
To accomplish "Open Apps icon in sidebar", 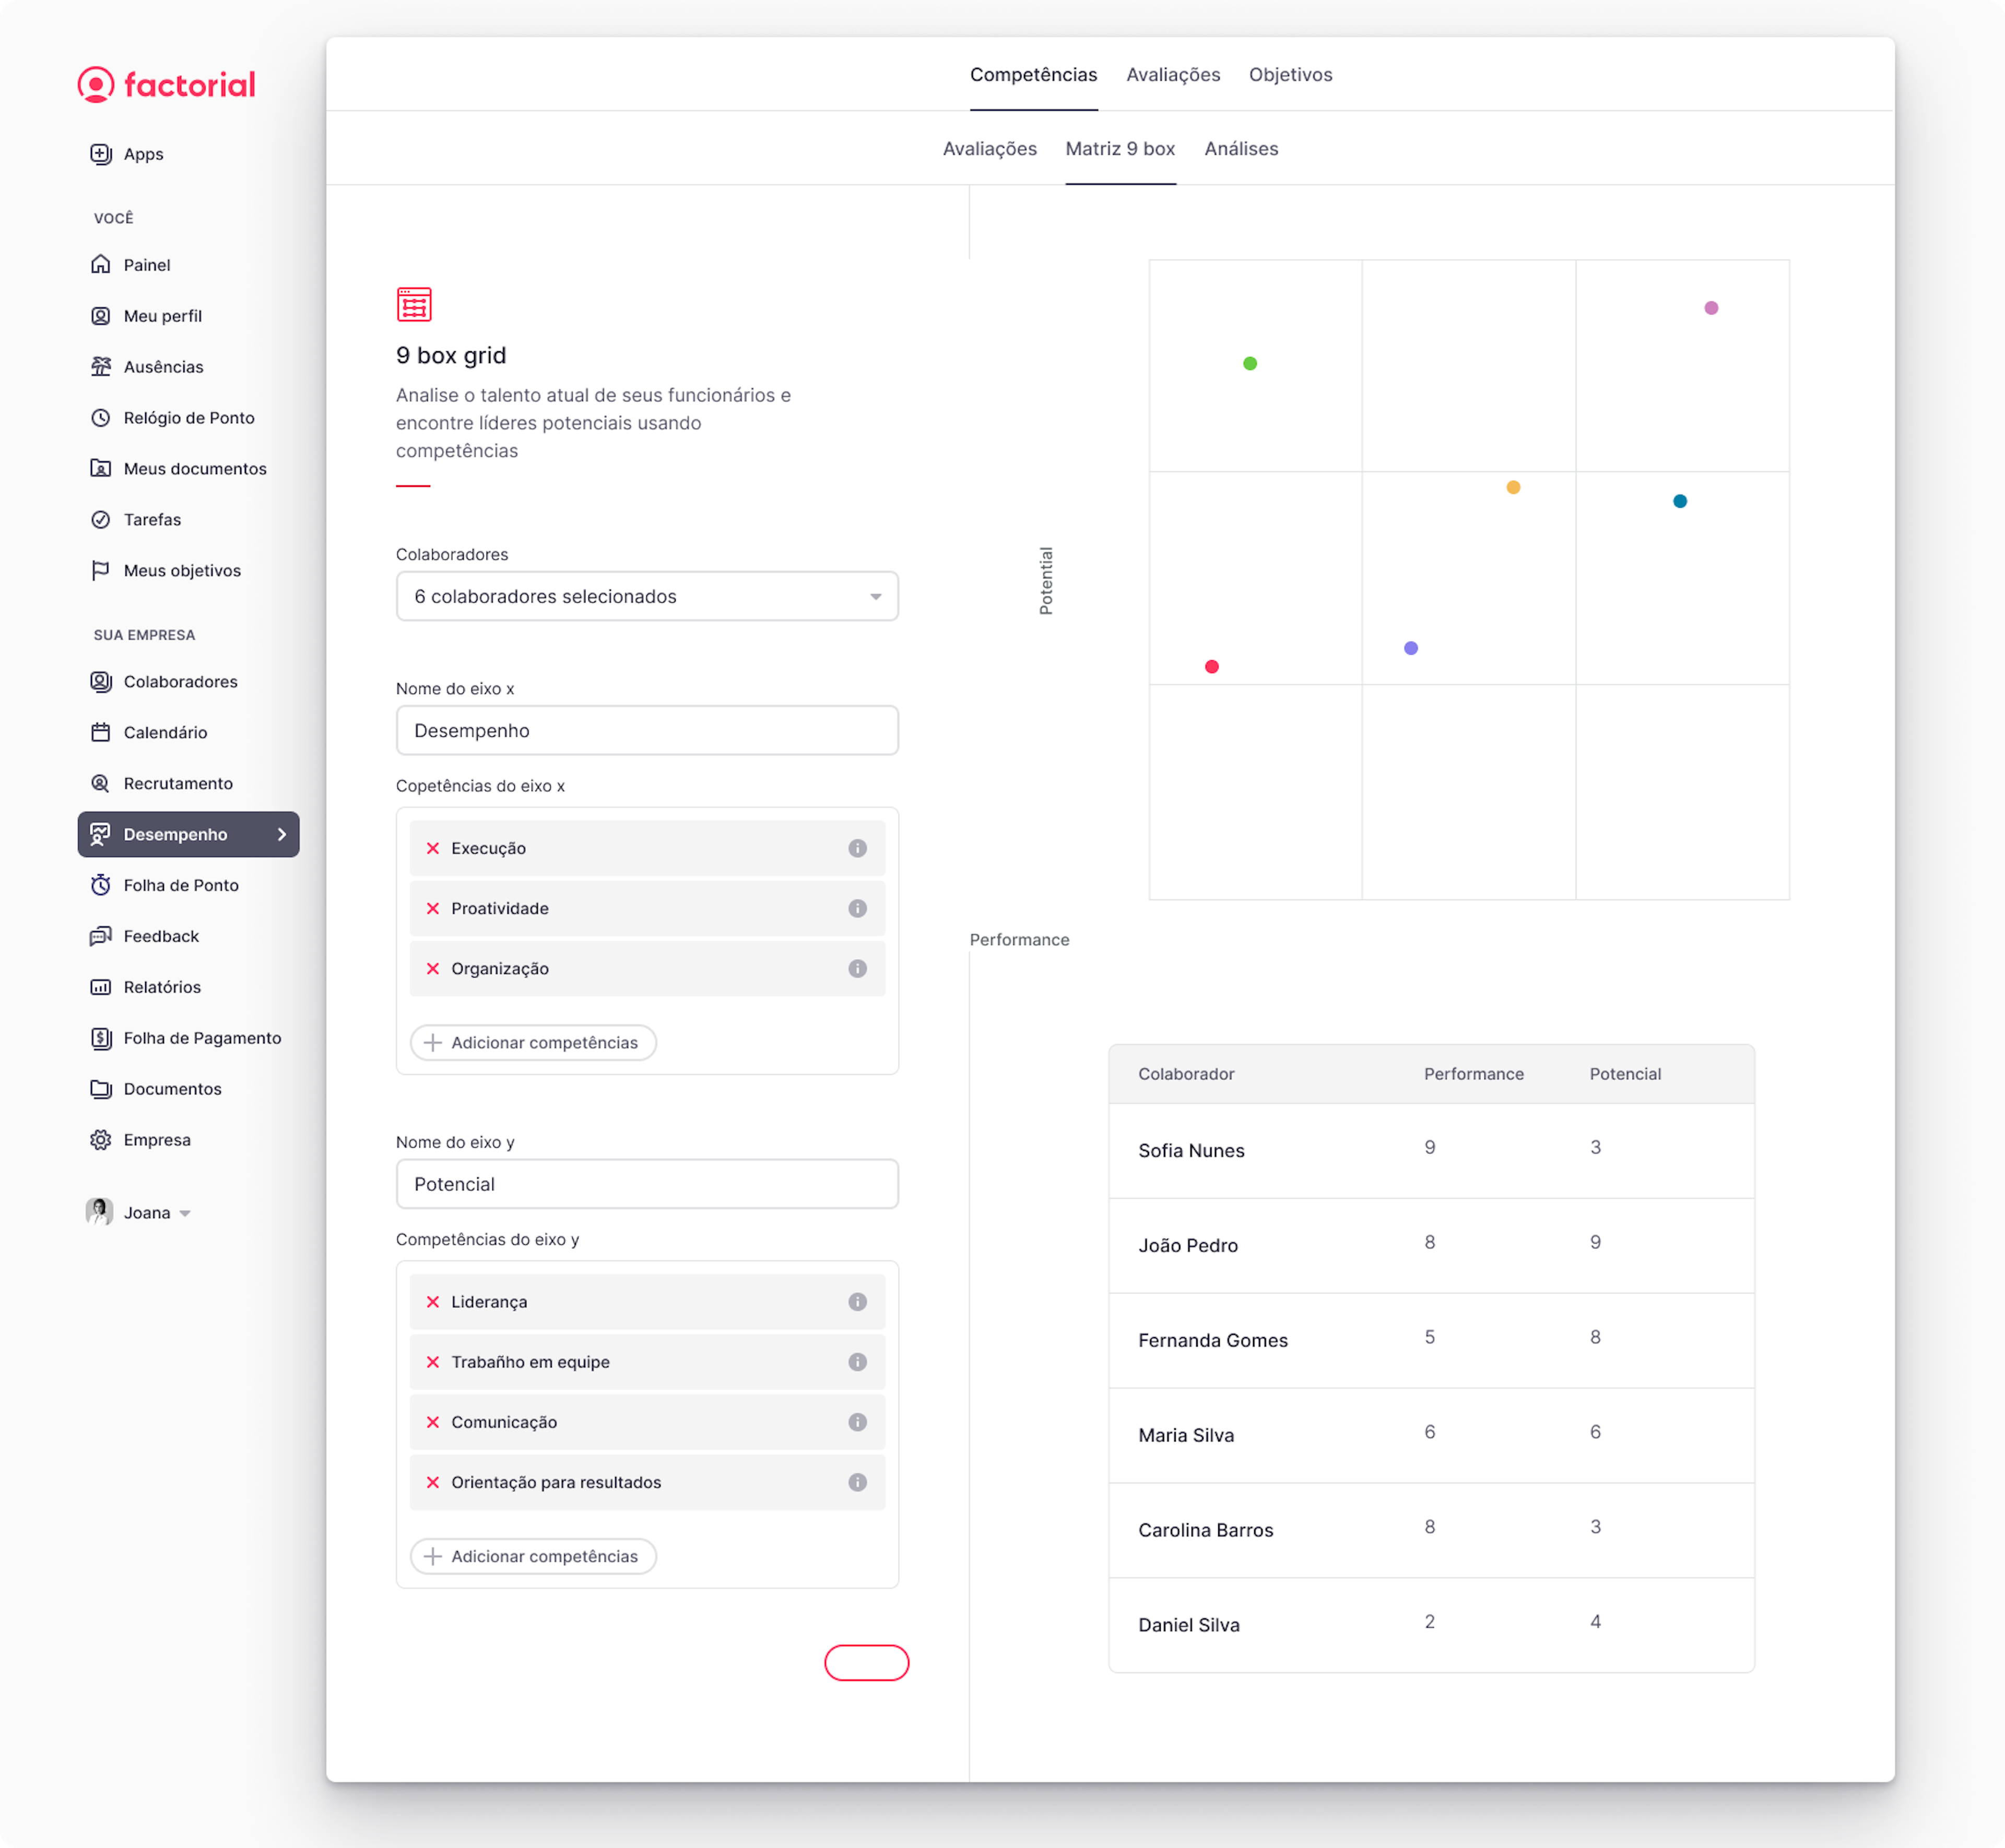I will click(101, 154).
